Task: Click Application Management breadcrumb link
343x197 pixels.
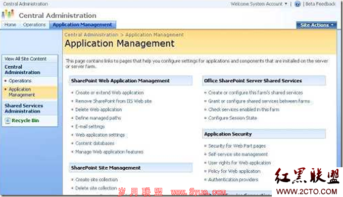Action: click(155, 35)
